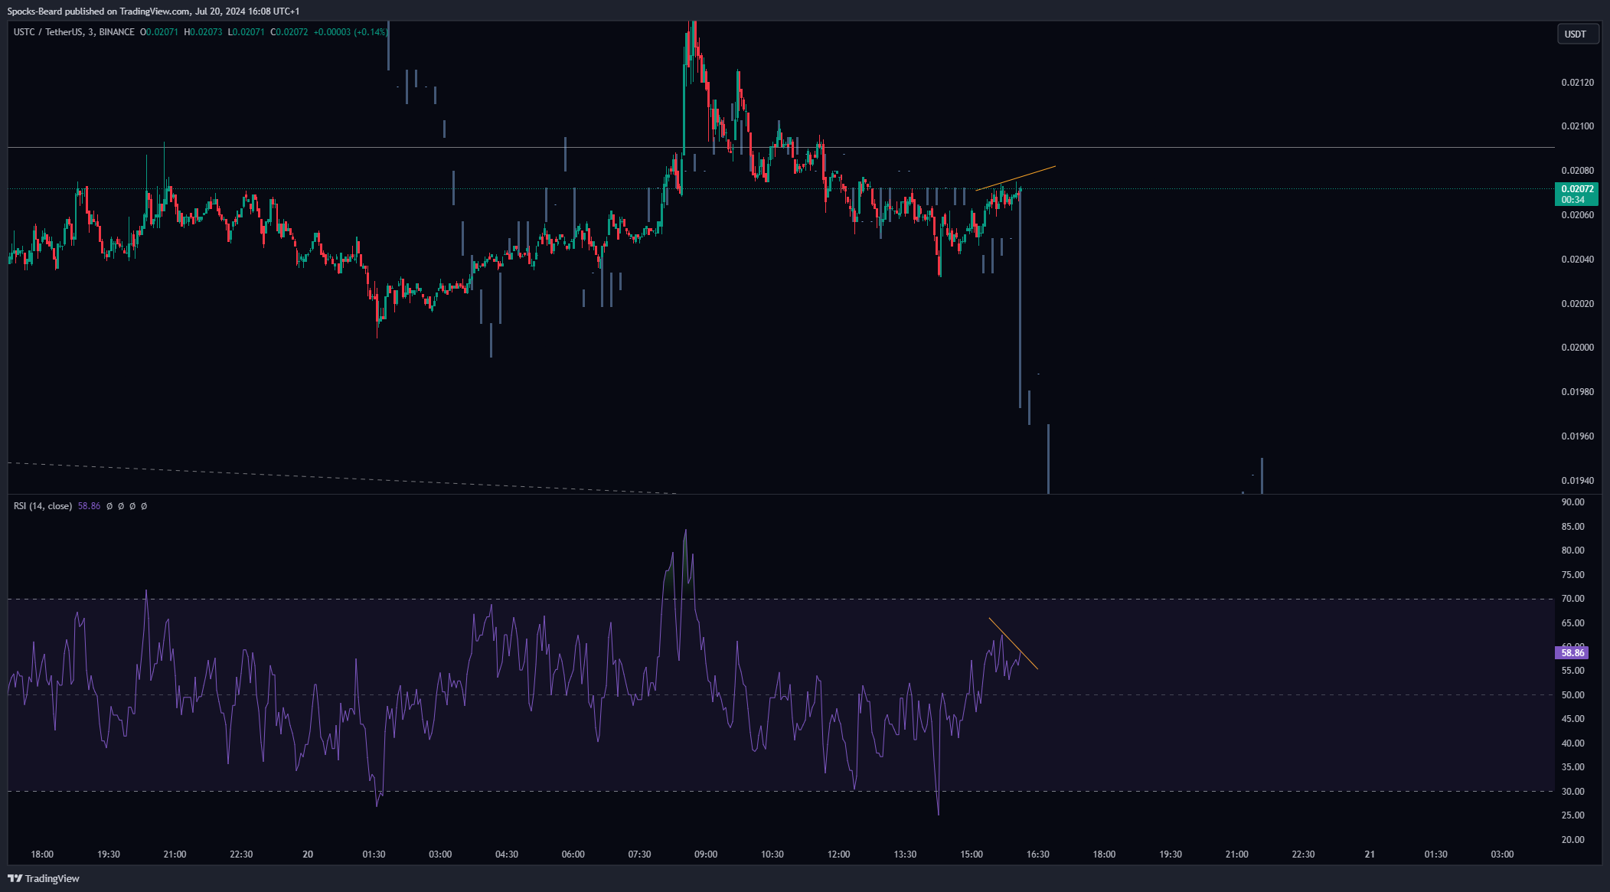Click the purple 58.86 RSI axis label
This screenshot has height=892, width=1610.
(1572, 653)
